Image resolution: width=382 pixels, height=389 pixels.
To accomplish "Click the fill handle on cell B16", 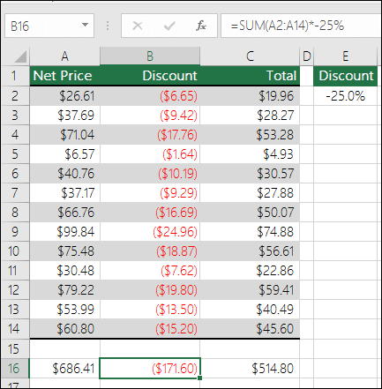I will pyautogui.click(x=200, y=378).
